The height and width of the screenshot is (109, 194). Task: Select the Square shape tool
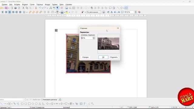pos(29,104)
